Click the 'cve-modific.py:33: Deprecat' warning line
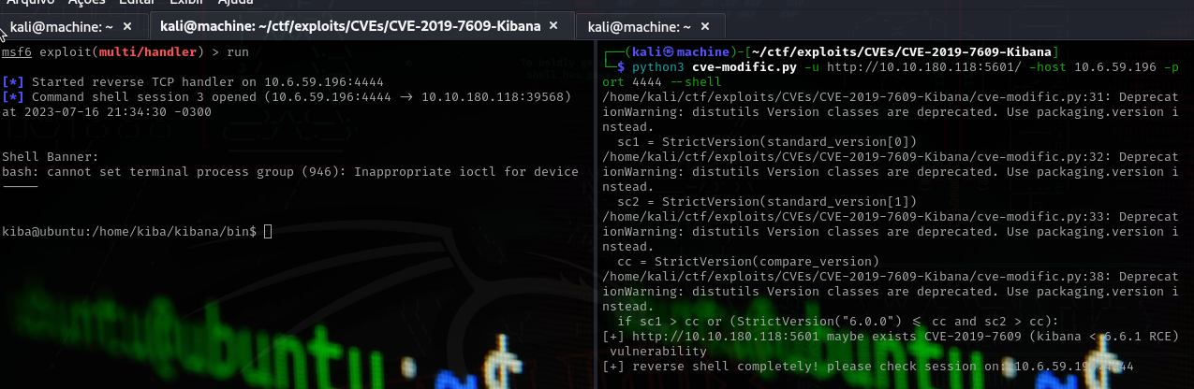1194x389 pixels. [x=891, y=216]
